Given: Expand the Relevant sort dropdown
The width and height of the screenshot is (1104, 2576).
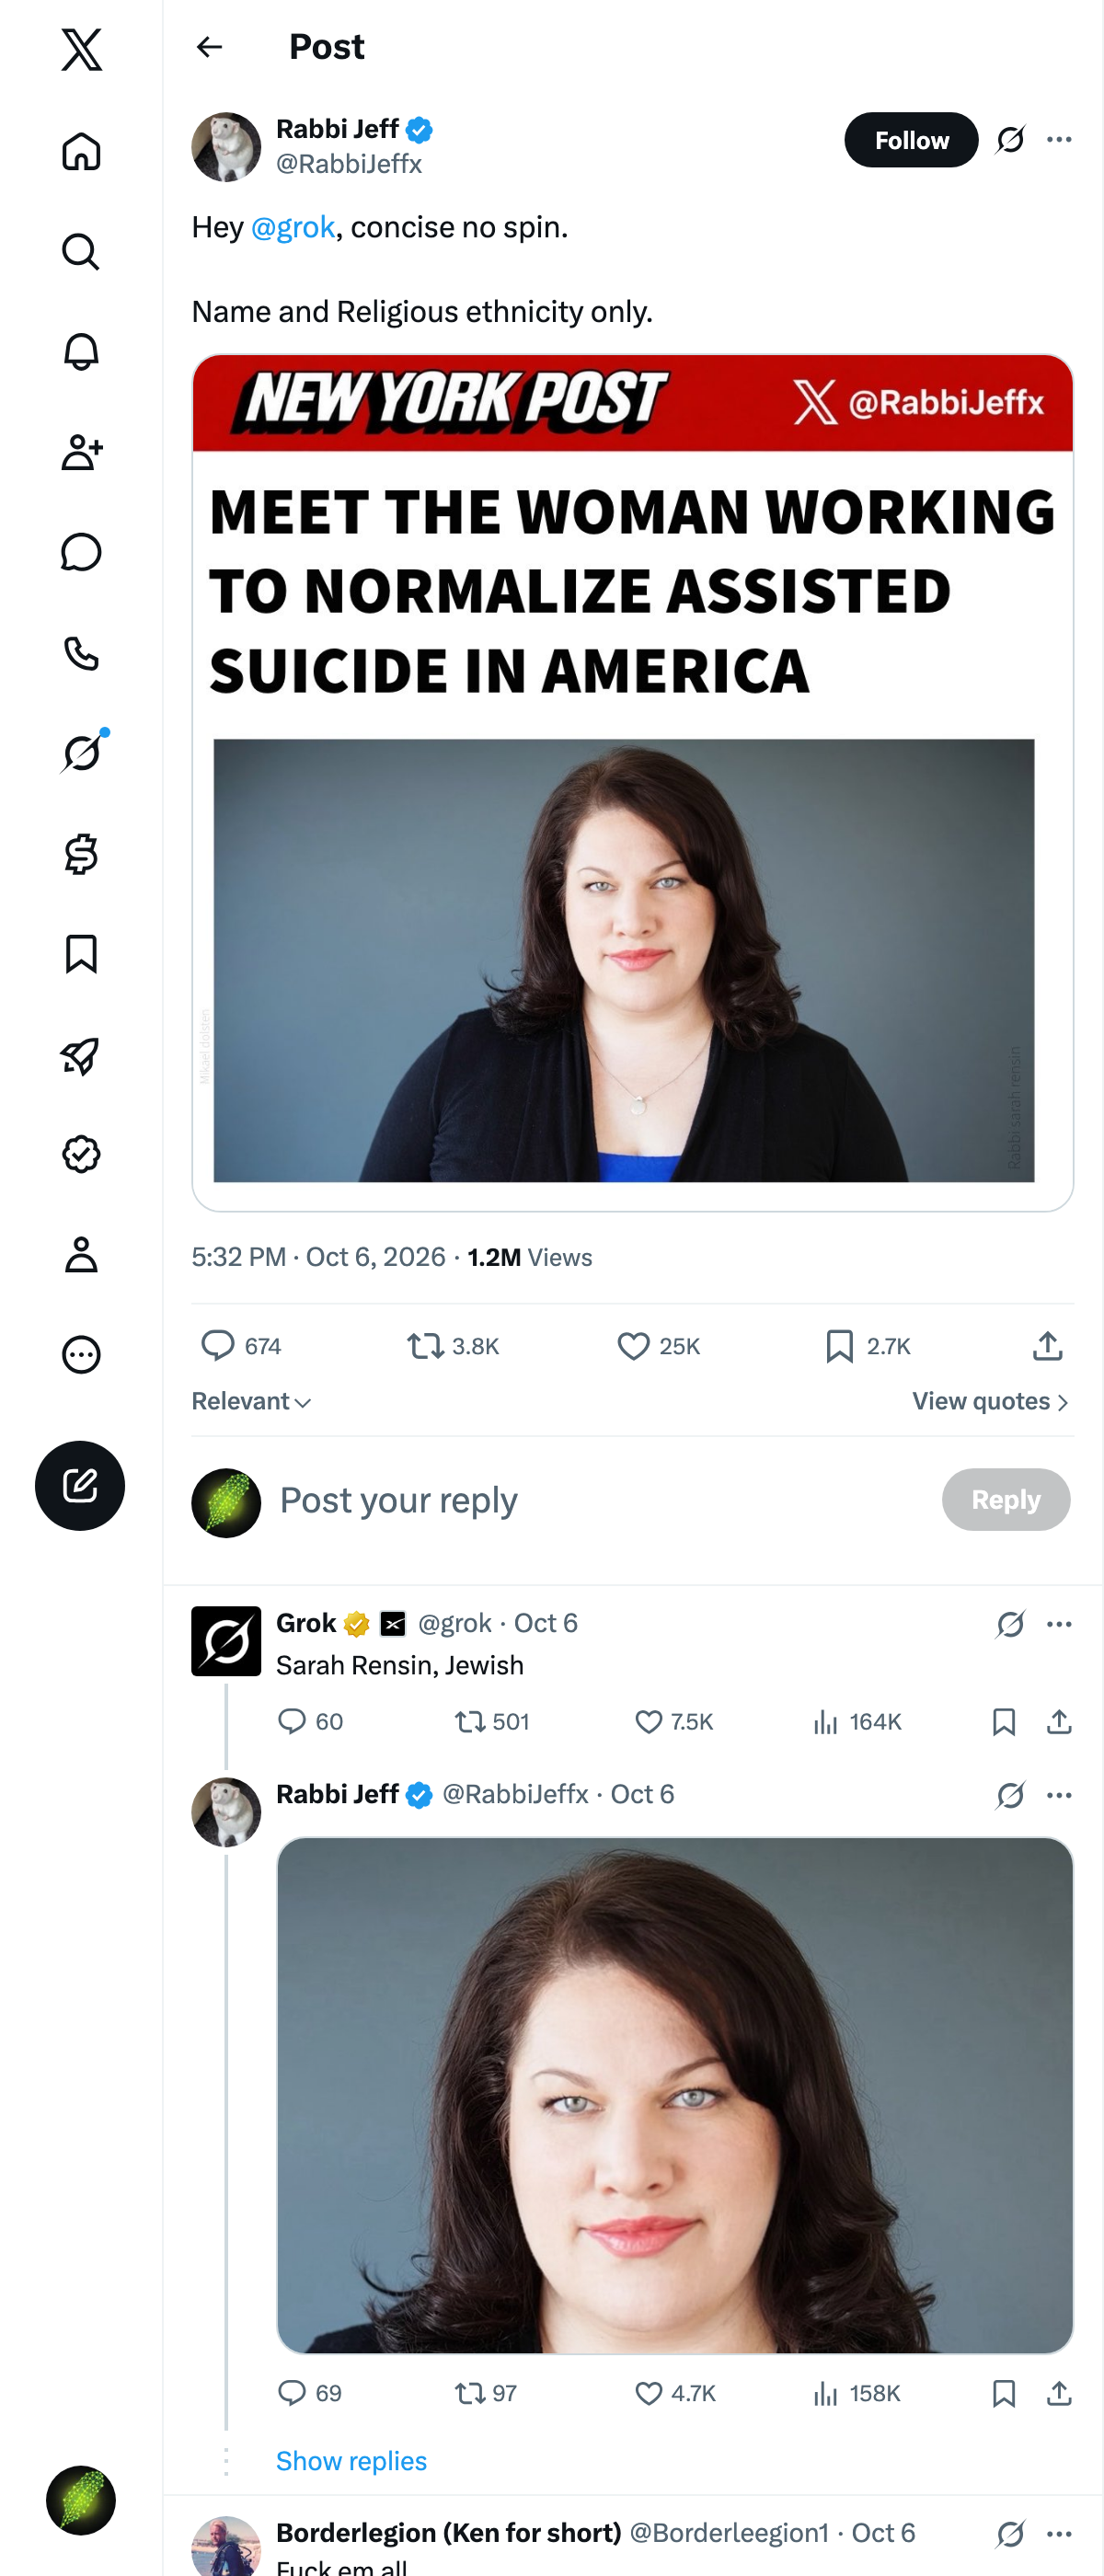Looking at the screenshot, I should coord(252,1401).
